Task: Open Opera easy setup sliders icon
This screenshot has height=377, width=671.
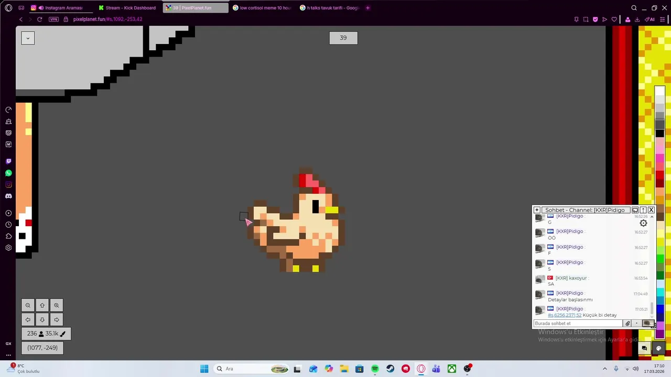Action: 663,19
